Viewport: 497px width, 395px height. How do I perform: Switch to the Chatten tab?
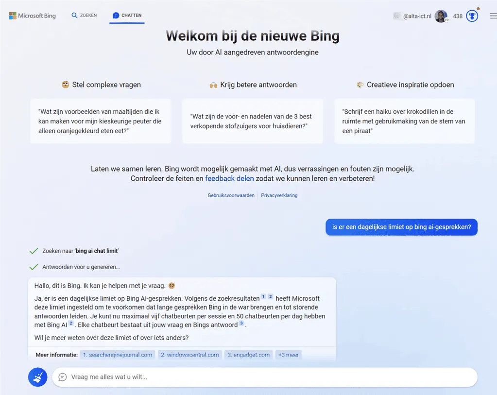point(127,16)
